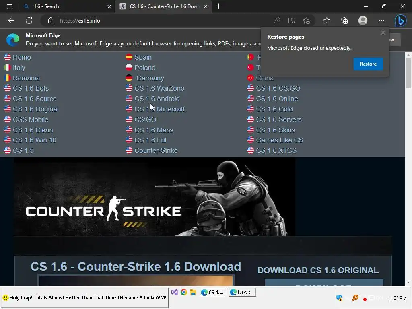Open CS 1.6 Skins link
Image resolution: width=412 pixels, height=309 pixels.
pos(275,130)
